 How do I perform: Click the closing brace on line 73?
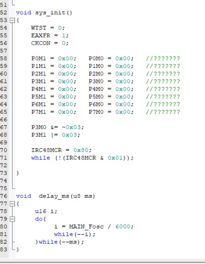point(18,173)
